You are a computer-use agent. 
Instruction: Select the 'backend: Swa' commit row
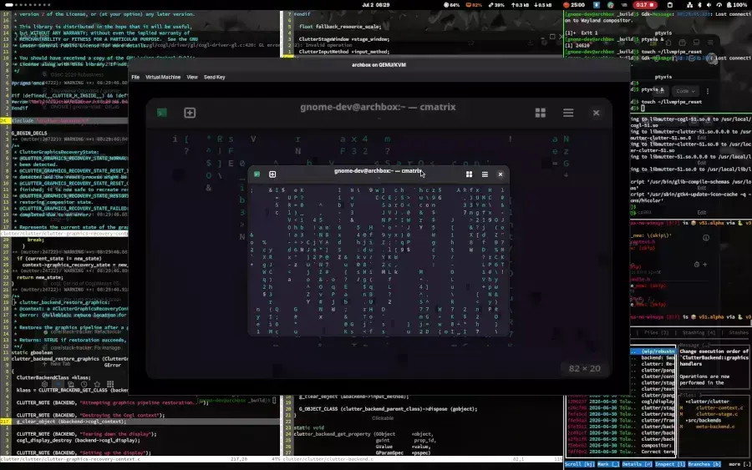click(653, 357)
